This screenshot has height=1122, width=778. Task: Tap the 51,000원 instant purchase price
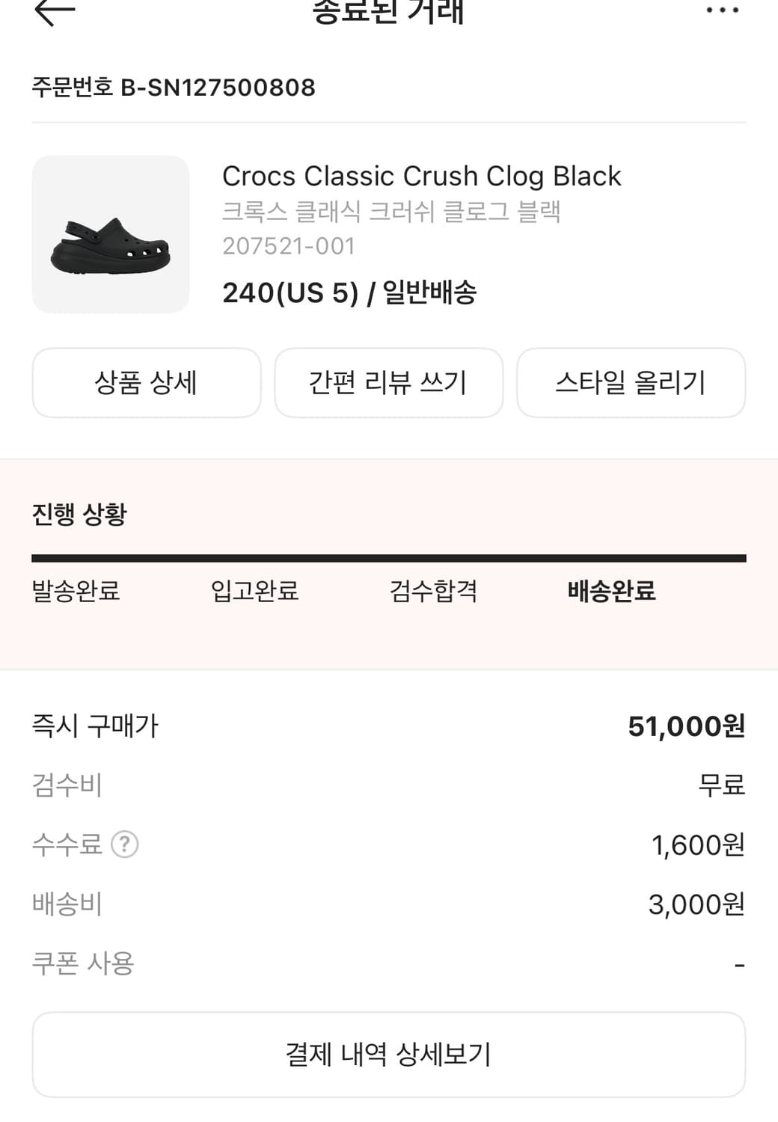pos(686,726)
